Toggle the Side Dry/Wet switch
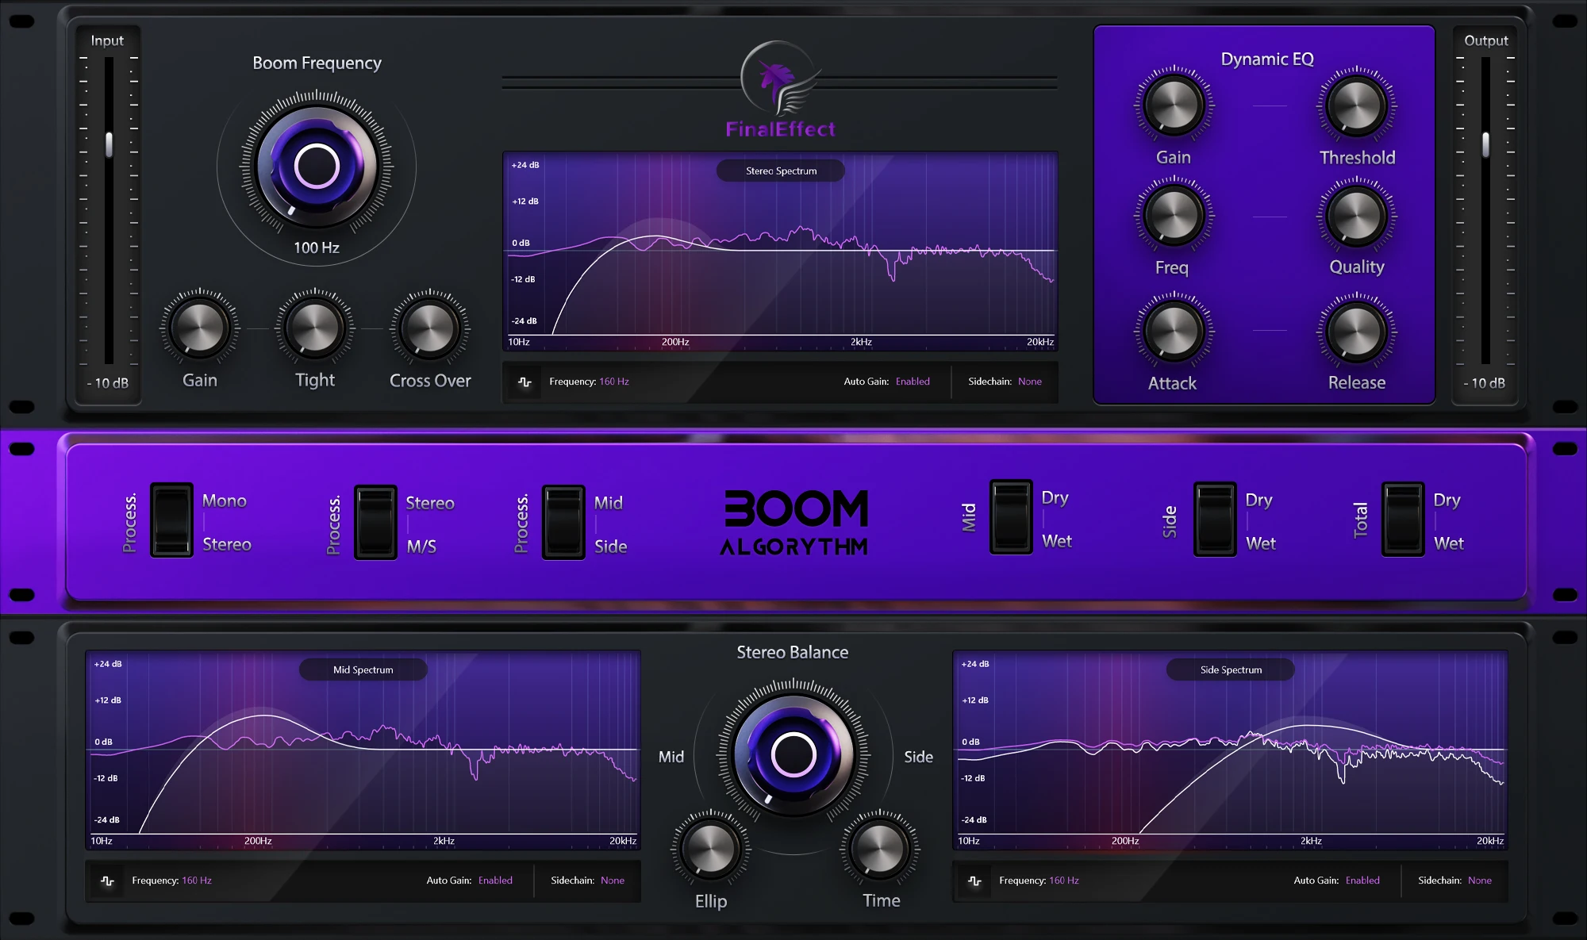The width and height of the screenshot is (1587, 940). click(x=1215, y=519)
